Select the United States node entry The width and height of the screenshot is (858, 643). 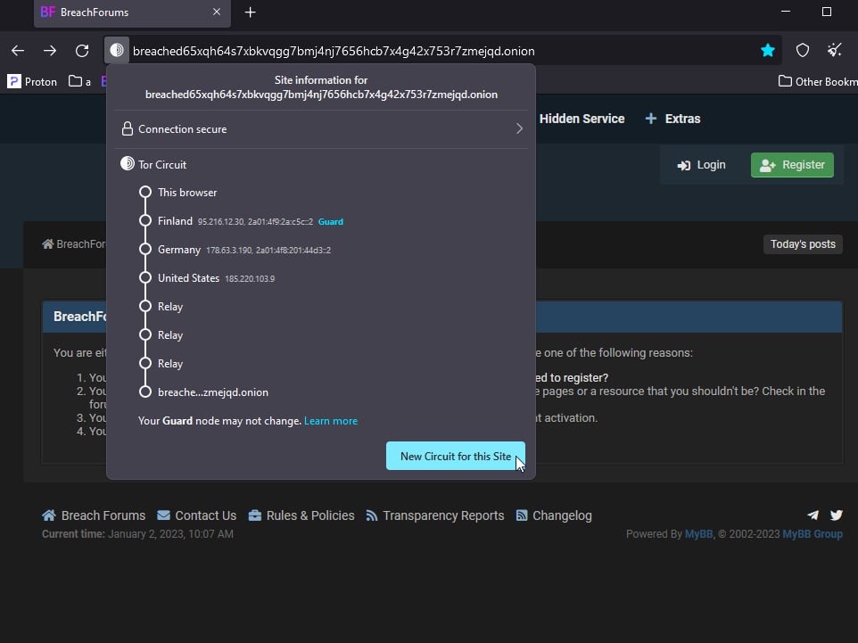point(206,277)
